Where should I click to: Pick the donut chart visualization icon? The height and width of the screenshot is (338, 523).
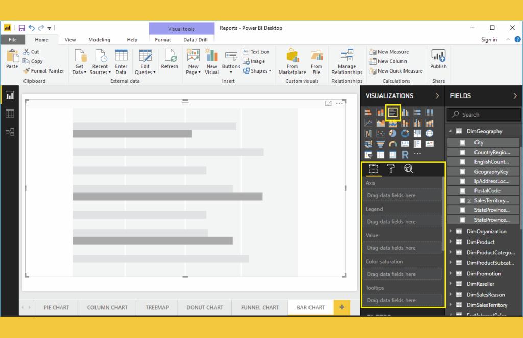pos(405,133)
